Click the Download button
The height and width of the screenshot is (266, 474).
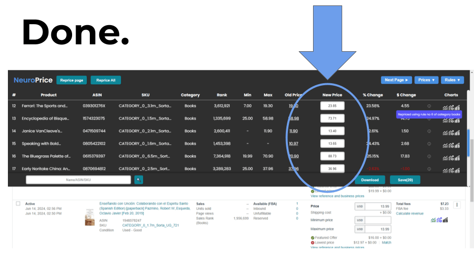[x=370, y=180]
